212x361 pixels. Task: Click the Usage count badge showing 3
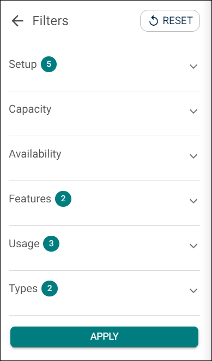tap(51, 243)
